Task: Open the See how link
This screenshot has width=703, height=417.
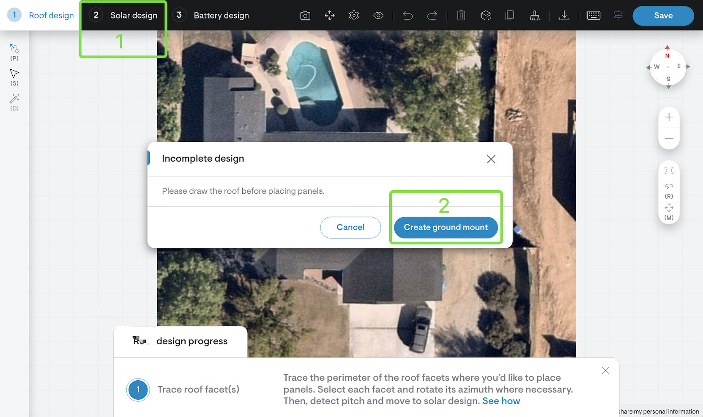Action: pyautogui.click(x=501, y=401)
